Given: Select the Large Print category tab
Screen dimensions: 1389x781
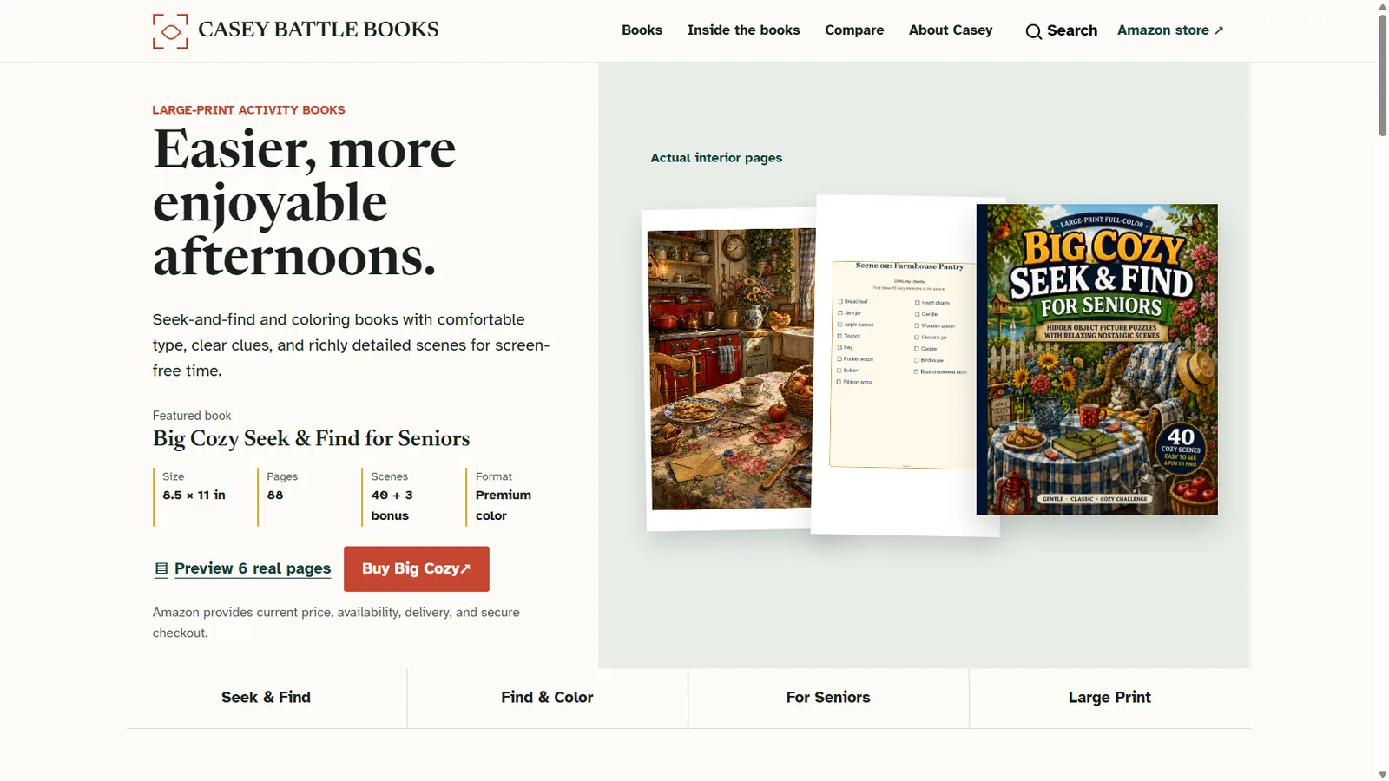Looking at the screenshot, I should (x=1109, y=698).
